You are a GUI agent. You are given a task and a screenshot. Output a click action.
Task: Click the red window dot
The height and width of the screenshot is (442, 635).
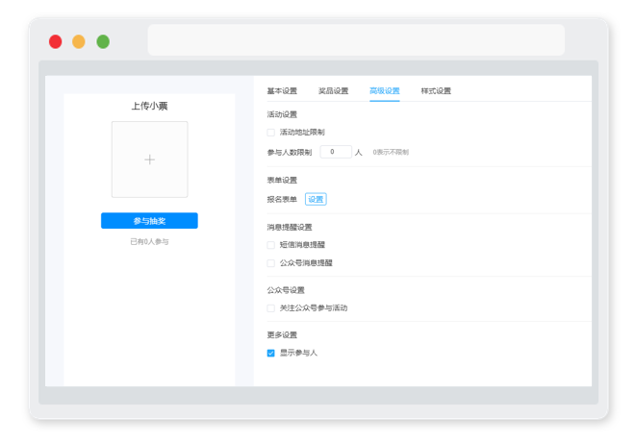tap(56, 41)
